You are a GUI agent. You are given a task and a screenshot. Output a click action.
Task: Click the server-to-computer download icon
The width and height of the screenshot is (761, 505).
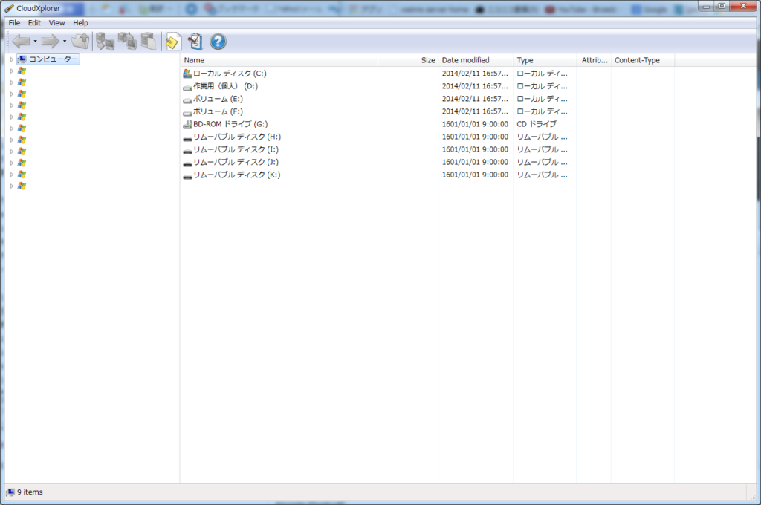[x=105, y=42]
